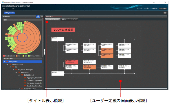This screenshot has width=169, height=105.
Task: Click the yellow 警告 legend swatch
Action: tap(23, 56)
